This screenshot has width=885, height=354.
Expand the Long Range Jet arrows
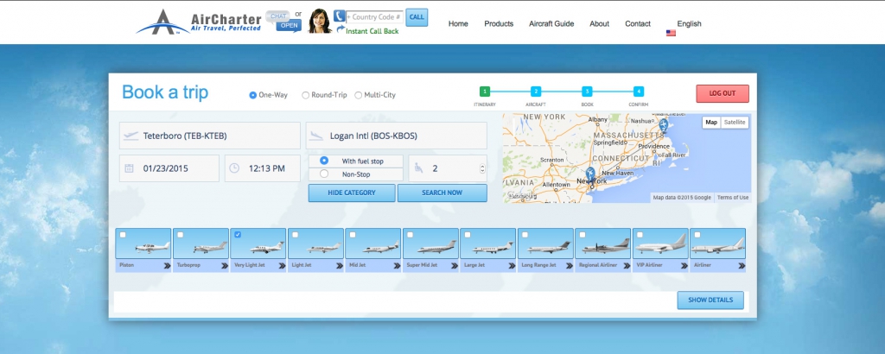pyautogui.click(x=570, y=266)
